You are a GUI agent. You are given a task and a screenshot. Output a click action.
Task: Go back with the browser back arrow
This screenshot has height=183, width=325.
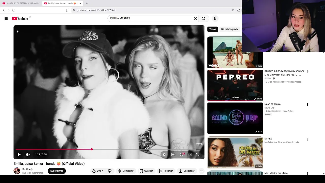coord(4,10)
